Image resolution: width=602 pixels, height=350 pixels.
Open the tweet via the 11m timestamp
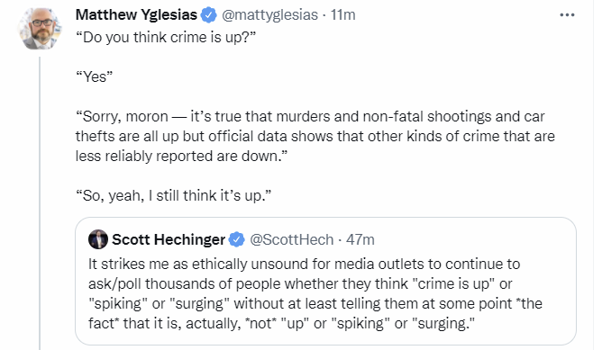click(x=342, y=15)
